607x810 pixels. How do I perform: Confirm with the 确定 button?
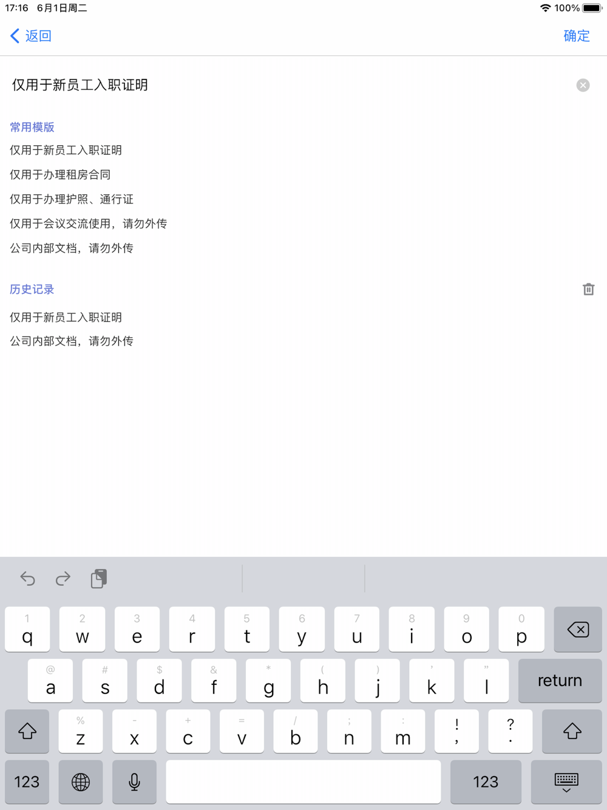click(576, 36)
